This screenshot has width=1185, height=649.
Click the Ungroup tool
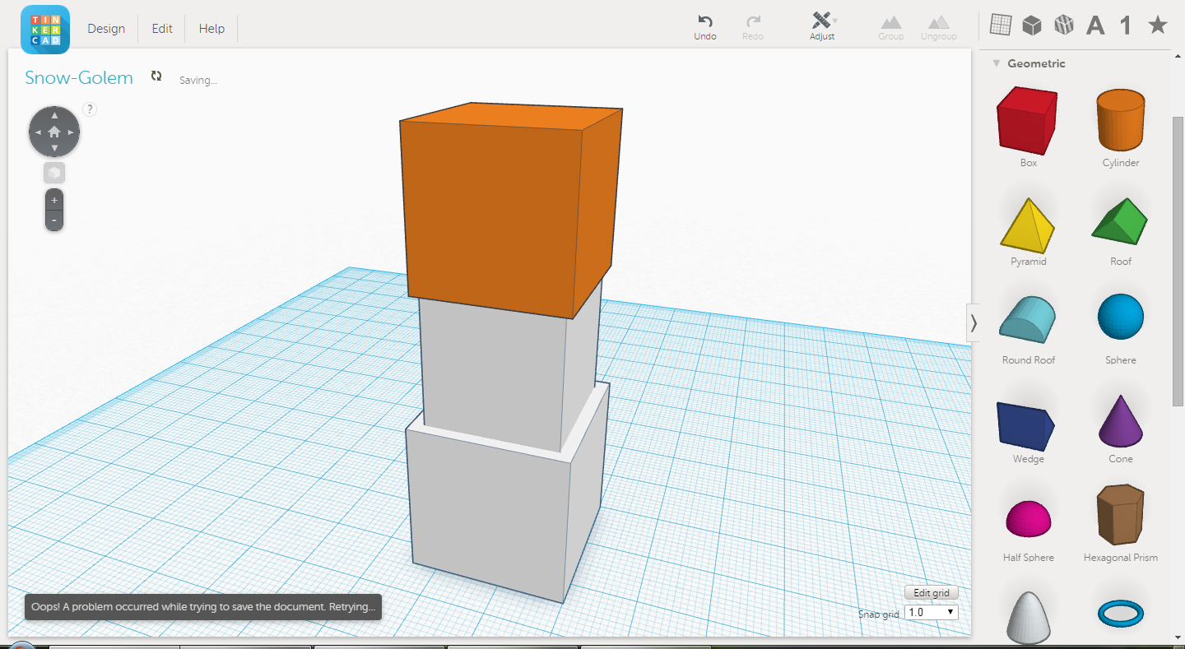tap(939, 27)
